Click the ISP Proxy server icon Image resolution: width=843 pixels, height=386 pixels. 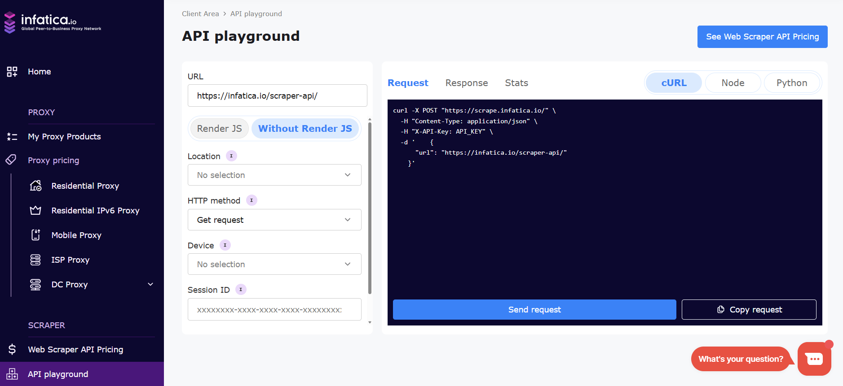click(35, 260)
